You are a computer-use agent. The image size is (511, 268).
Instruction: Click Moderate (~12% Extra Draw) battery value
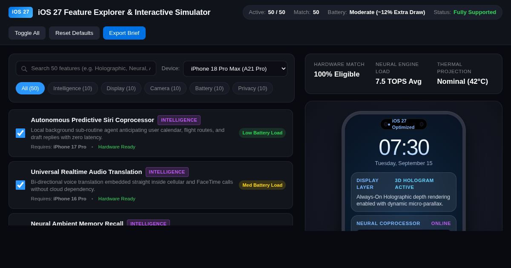pos(387,12)
